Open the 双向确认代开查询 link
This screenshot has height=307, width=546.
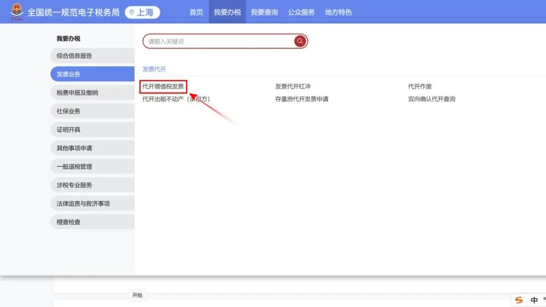[x=432, y=99]
